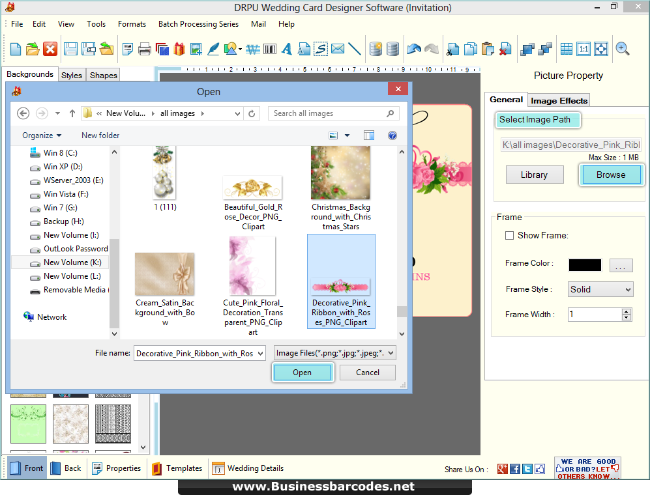650x495 pixels.
Task: Toggle the Show Frame checkbox
Action: [x=509, y=235]
